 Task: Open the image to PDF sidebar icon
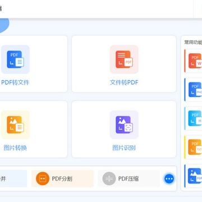coord(195,176)
